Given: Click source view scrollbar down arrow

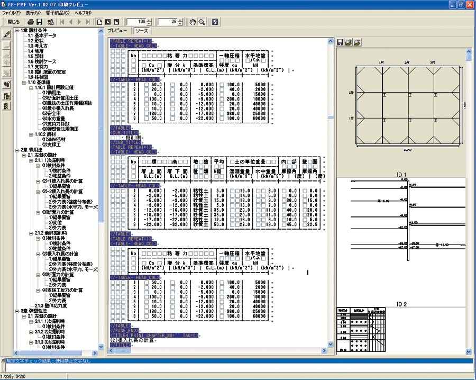Looking at the screenshot, I should point(331,345).
